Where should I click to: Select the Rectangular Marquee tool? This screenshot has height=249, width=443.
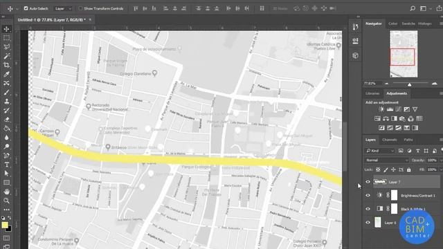coord(6,38)
